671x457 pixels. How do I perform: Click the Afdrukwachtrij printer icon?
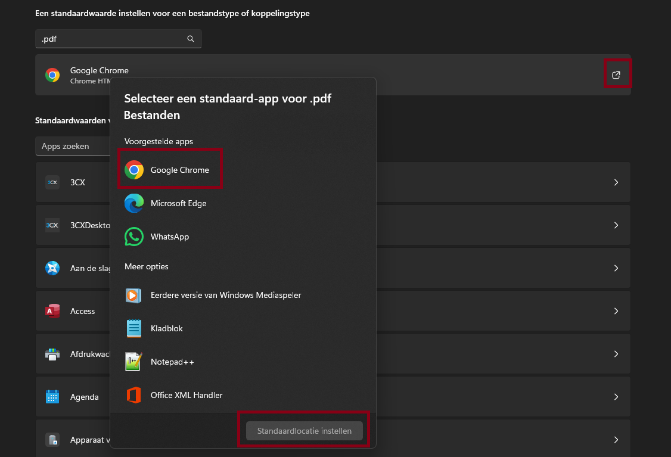pyautogui.click(x=52, y=355)
